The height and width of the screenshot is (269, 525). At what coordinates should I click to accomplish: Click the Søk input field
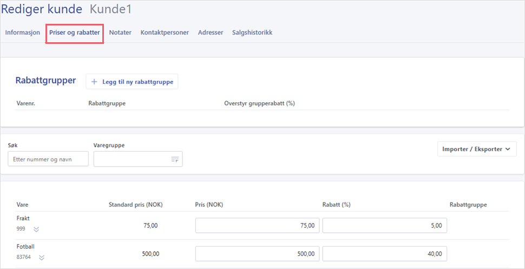(x=48, y=159)
